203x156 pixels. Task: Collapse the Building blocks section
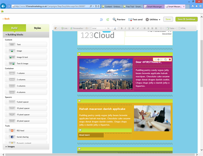26,35
